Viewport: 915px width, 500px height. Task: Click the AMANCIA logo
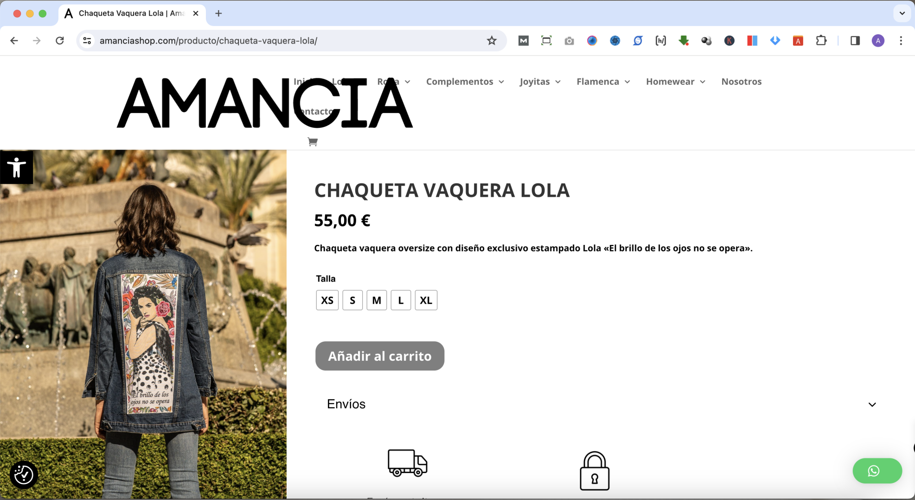pyautogui.click(x=264, y=103)
